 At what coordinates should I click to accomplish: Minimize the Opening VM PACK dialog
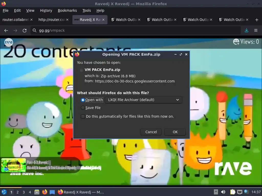click(x=176, y=54)
